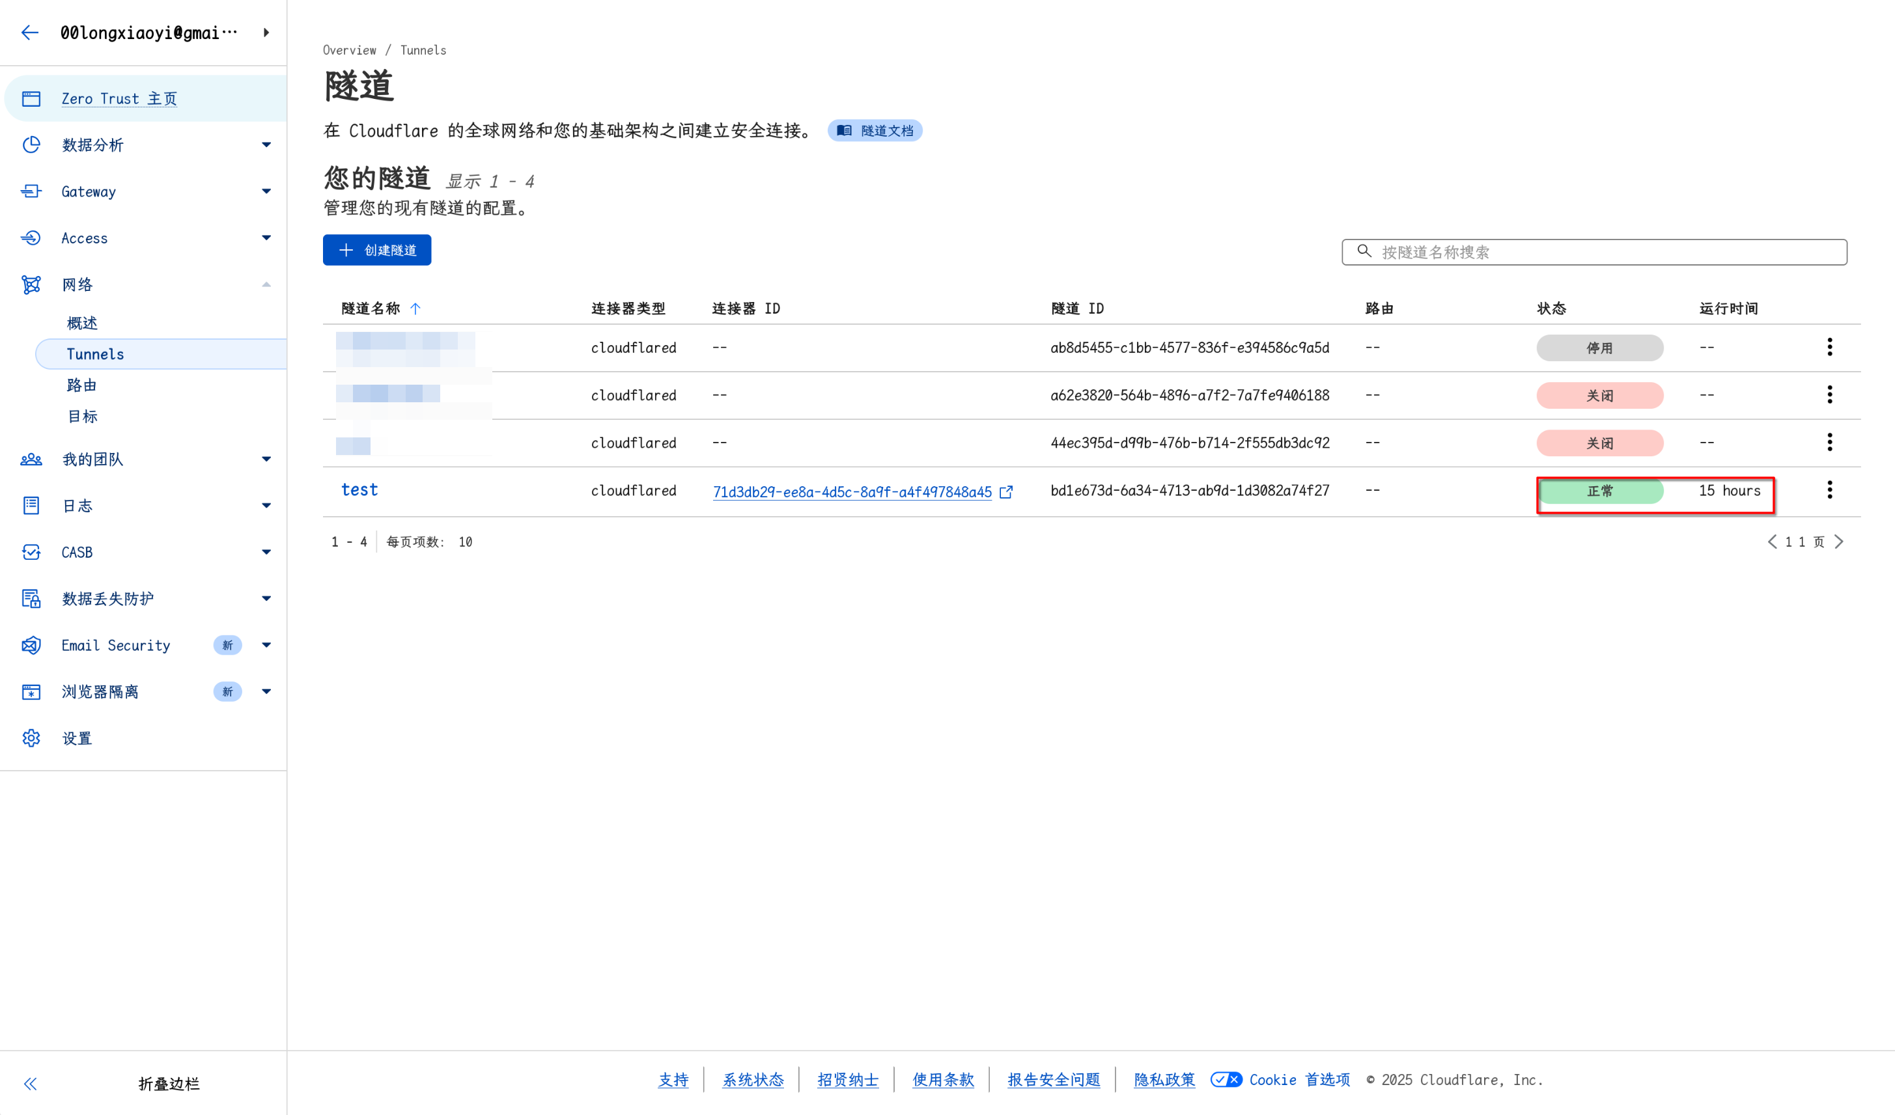The image size is (1895, 1115).
Task: Open the Cookie 首选项 link
Action: coord(1299,1080)
